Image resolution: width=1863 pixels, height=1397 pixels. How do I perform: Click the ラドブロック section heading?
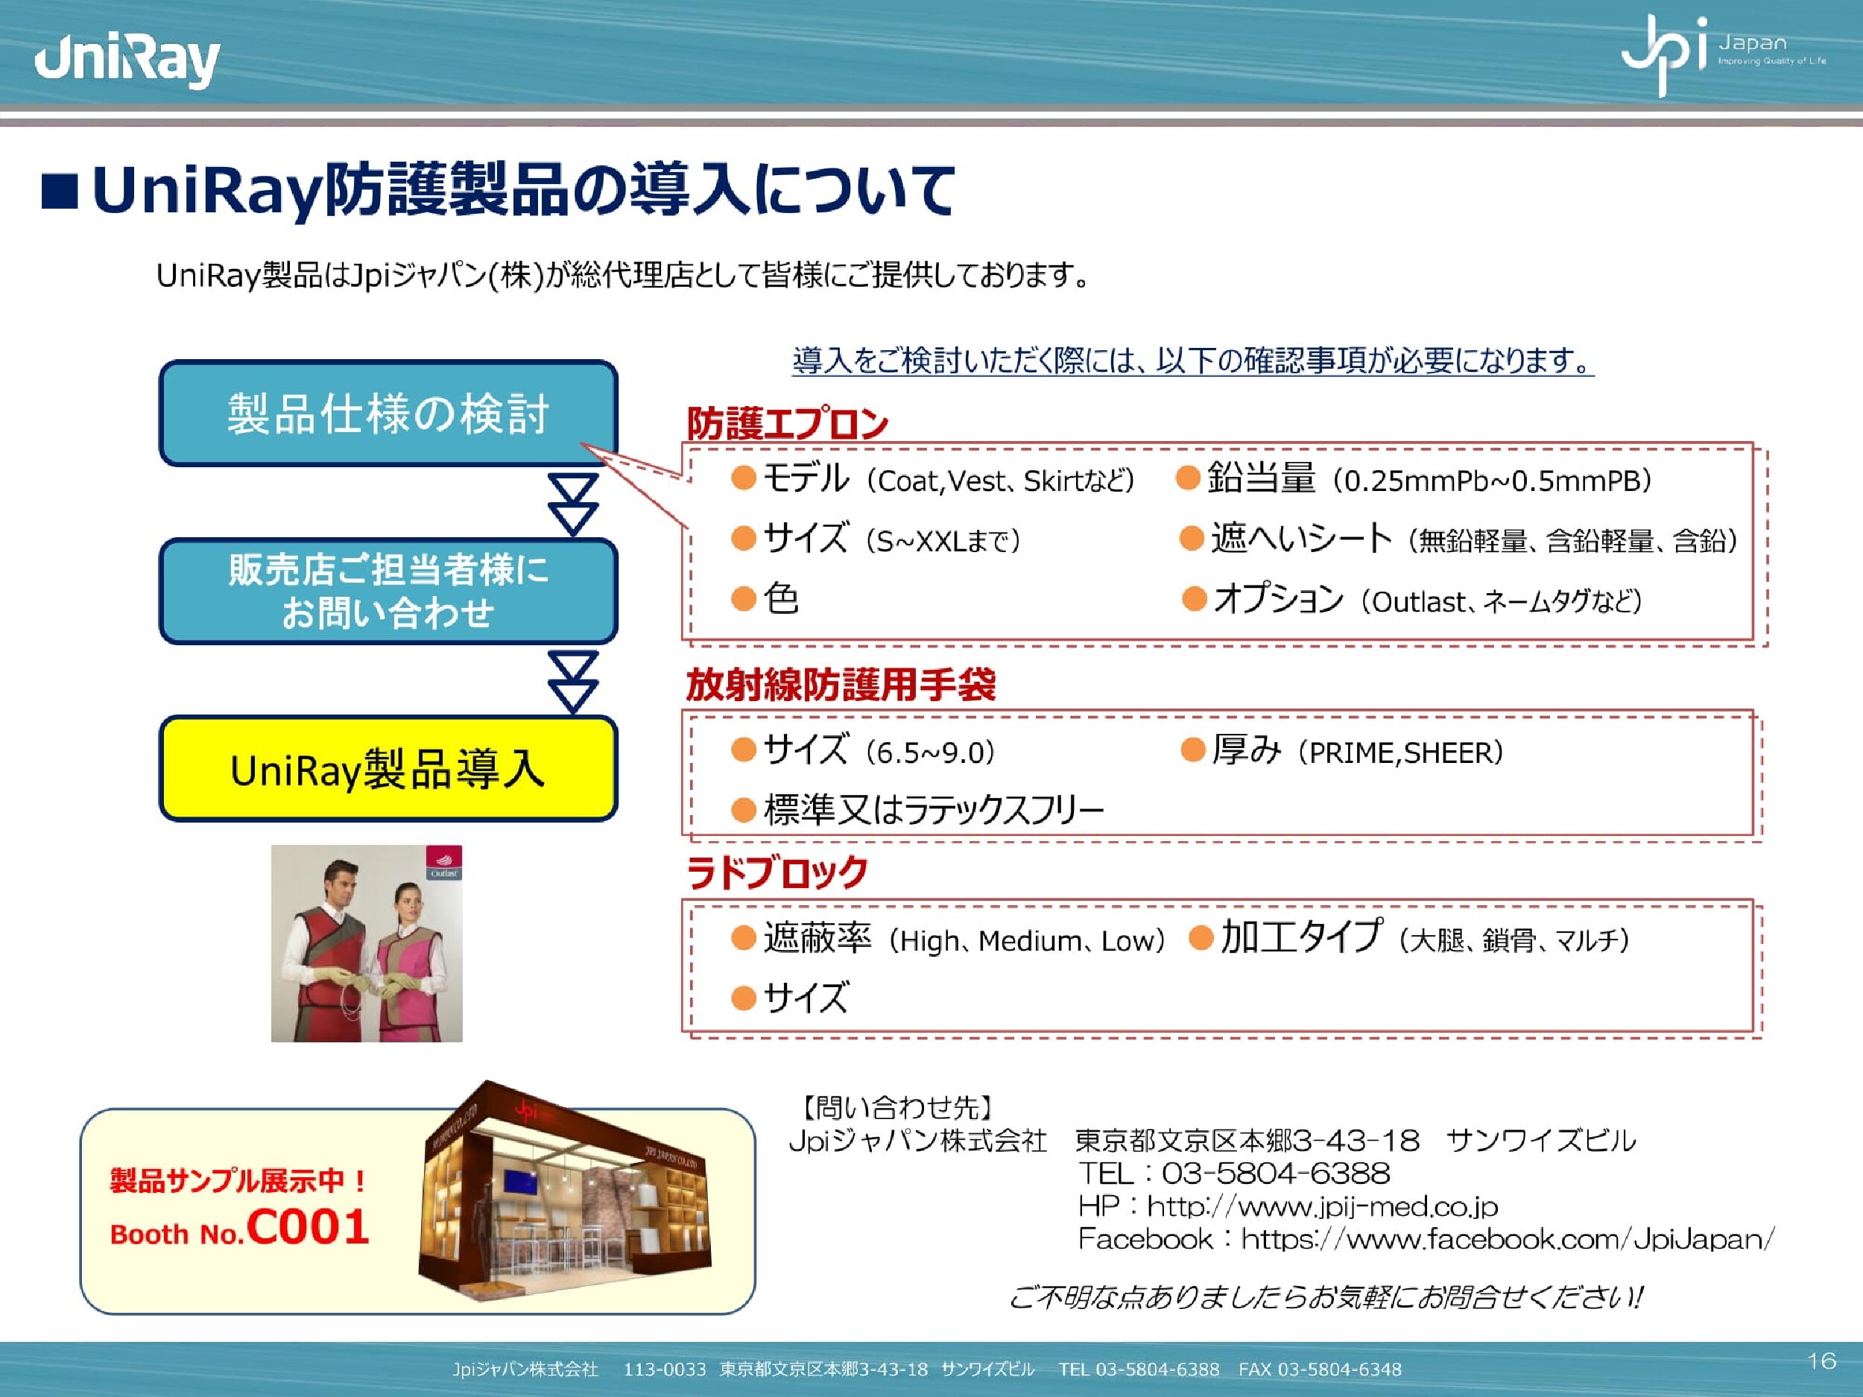776,872
